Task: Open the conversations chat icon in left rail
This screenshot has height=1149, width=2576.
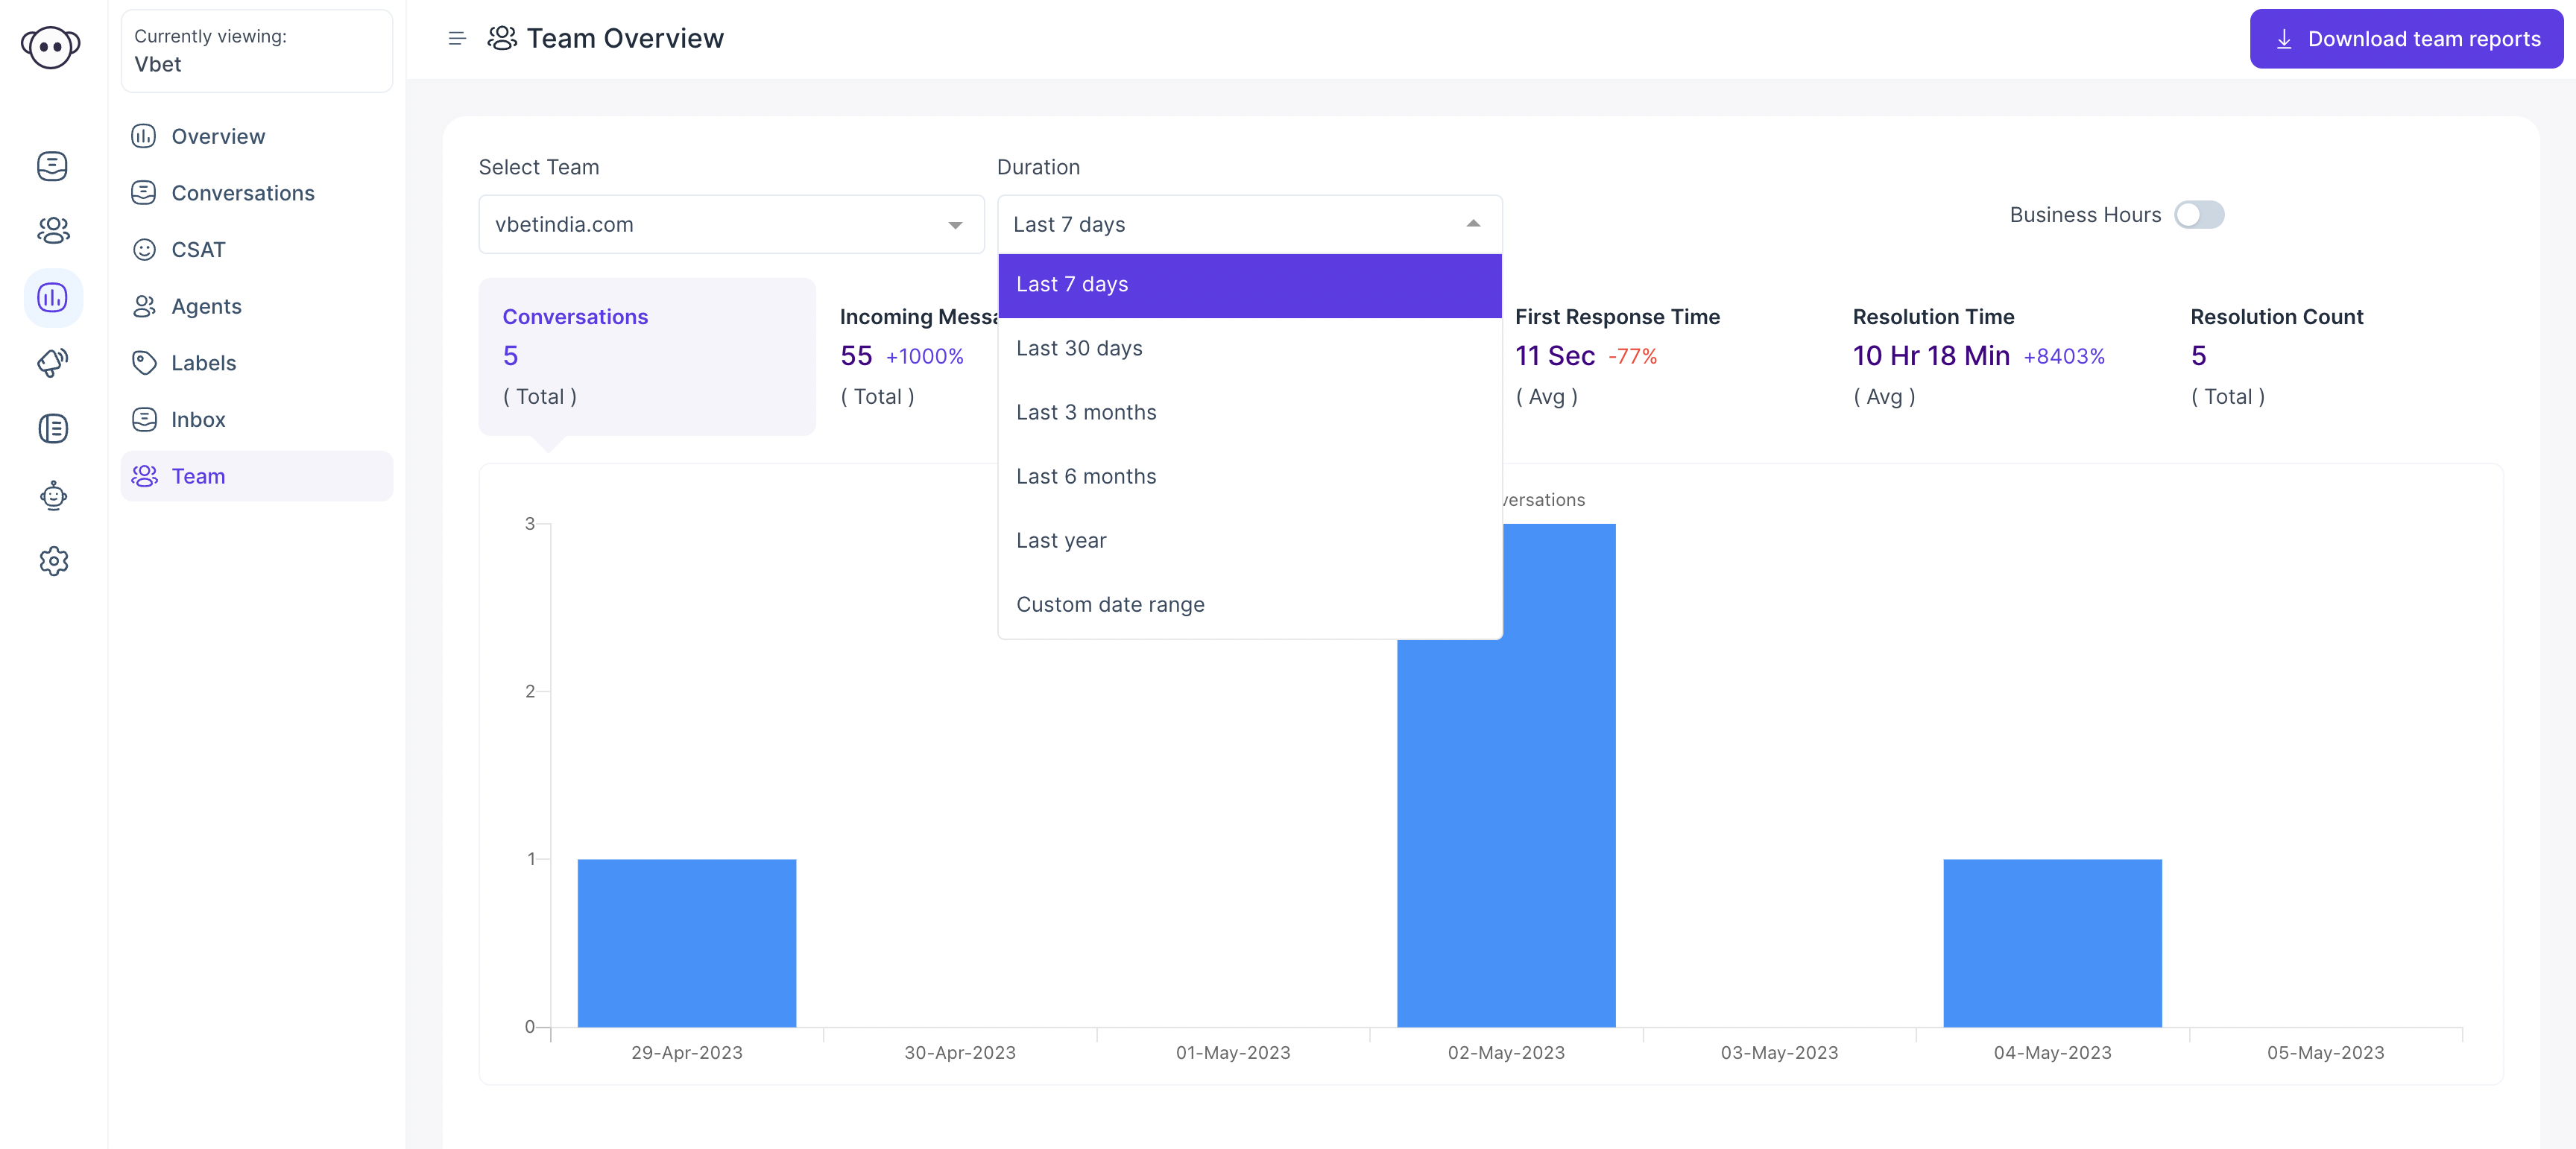Action: point(52,166)
